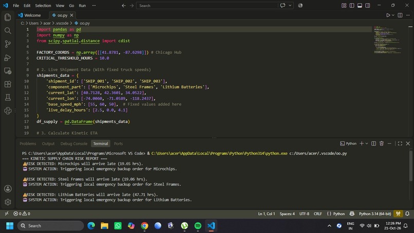
Task: Toggle the Primary Side Bar
Action: [352, 6]
